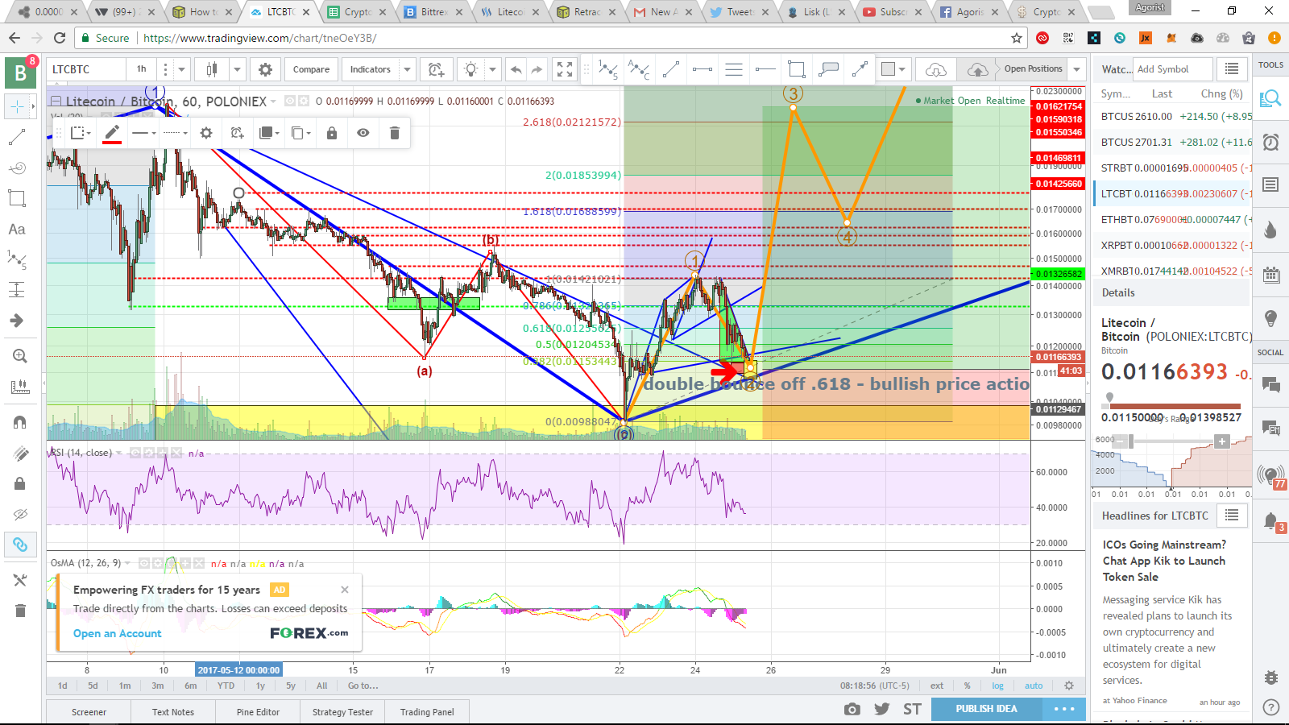Select the 1d date range button

point(62,686)
